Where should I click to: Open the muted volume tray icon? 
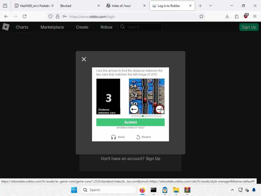247,190
